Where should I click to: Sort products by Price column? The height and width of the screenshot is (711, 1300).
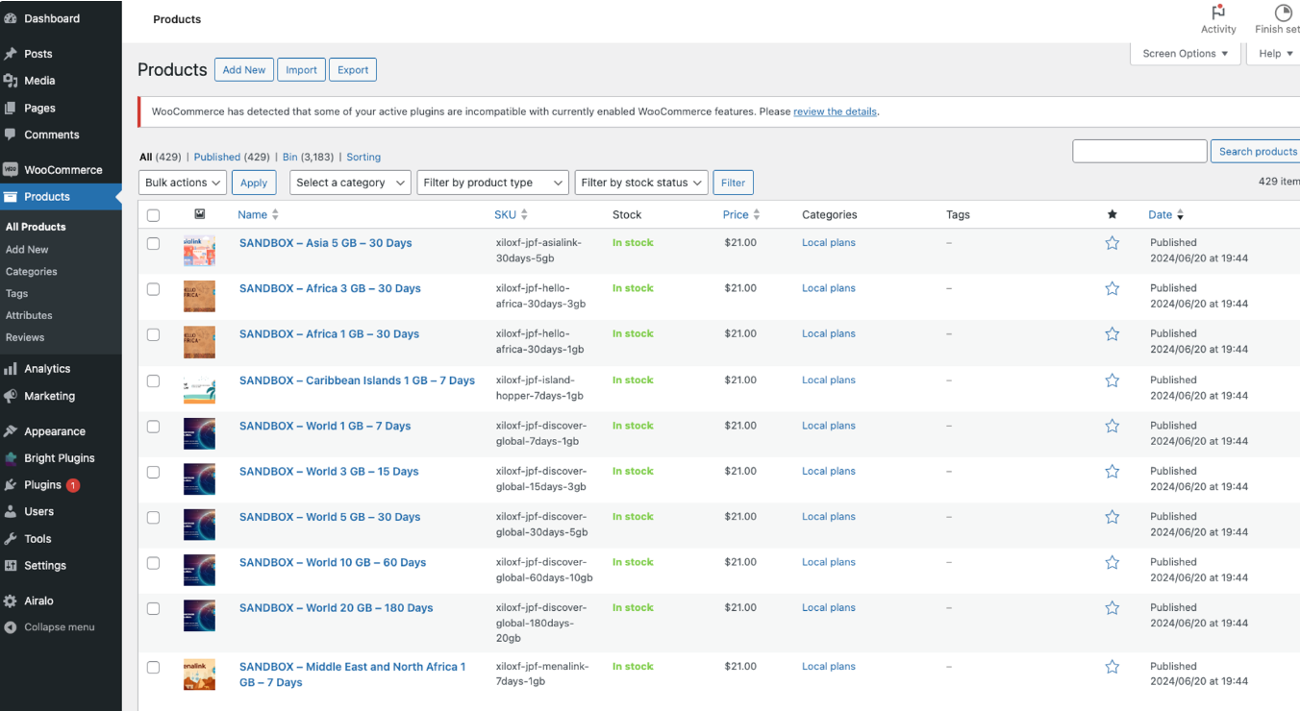pos(741,214)
